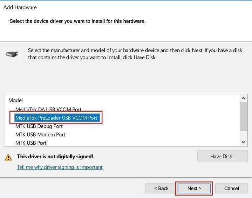Select MediaTek DA USB VCOM Port
This screenshot has height=198, width=252.
[48, 110]
